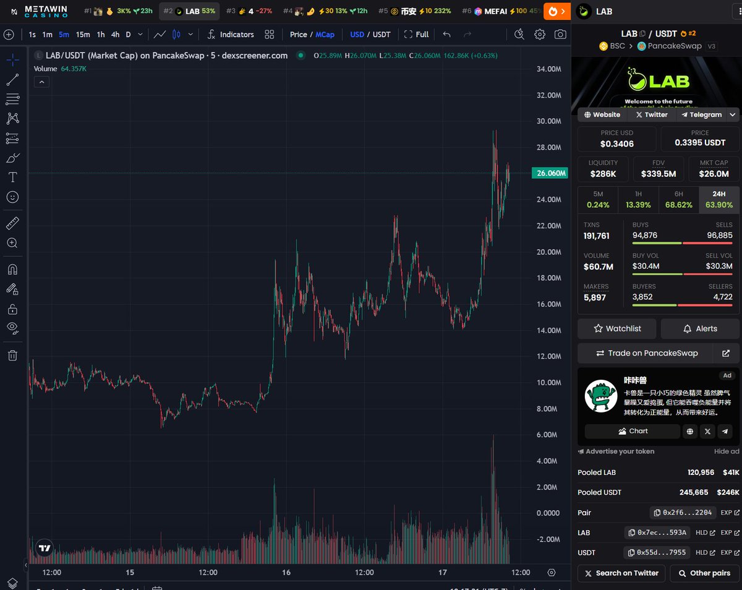The width and height of the screenshot is (742, 590).
Task: Expand the timeframe dropdown next to D
Action: point(141,35)
